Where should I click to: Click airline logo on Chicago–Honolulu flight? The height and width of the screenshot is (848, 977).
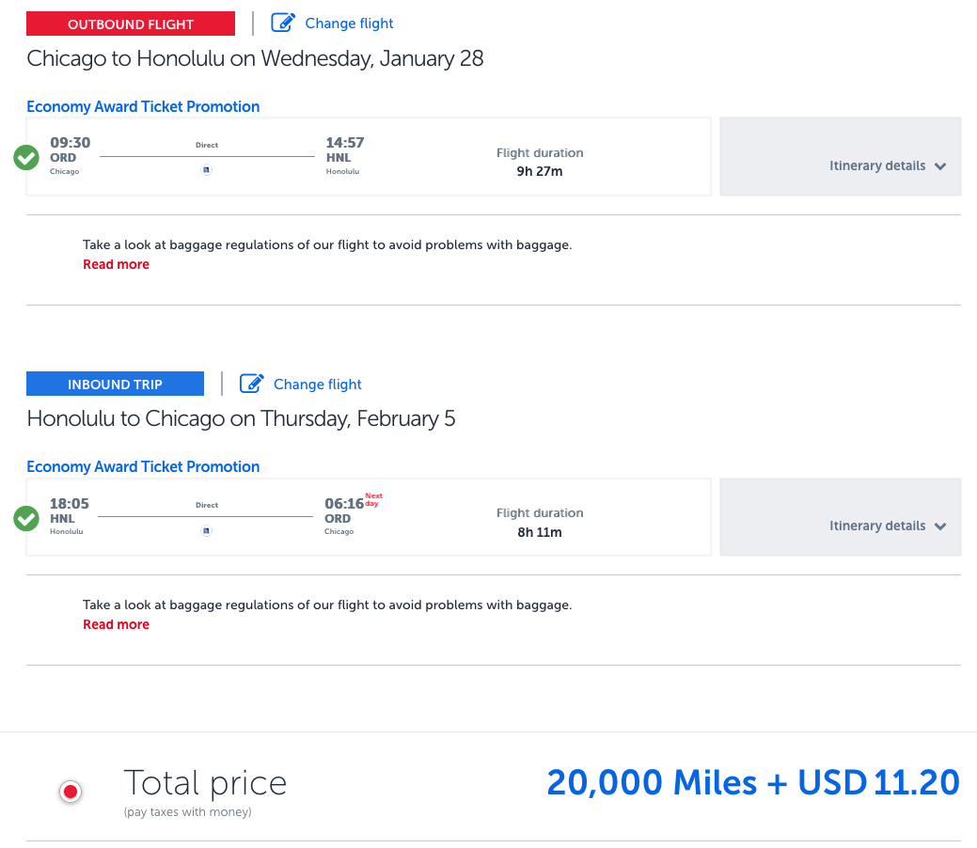tap(207, 170)
